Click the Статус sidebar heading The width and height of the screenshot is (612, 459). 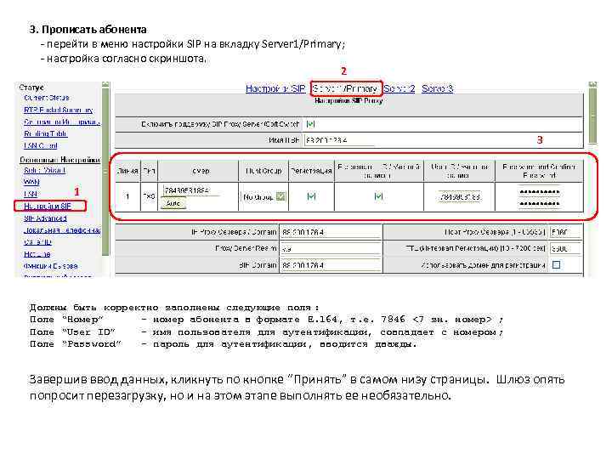click(x=31, y=87)
